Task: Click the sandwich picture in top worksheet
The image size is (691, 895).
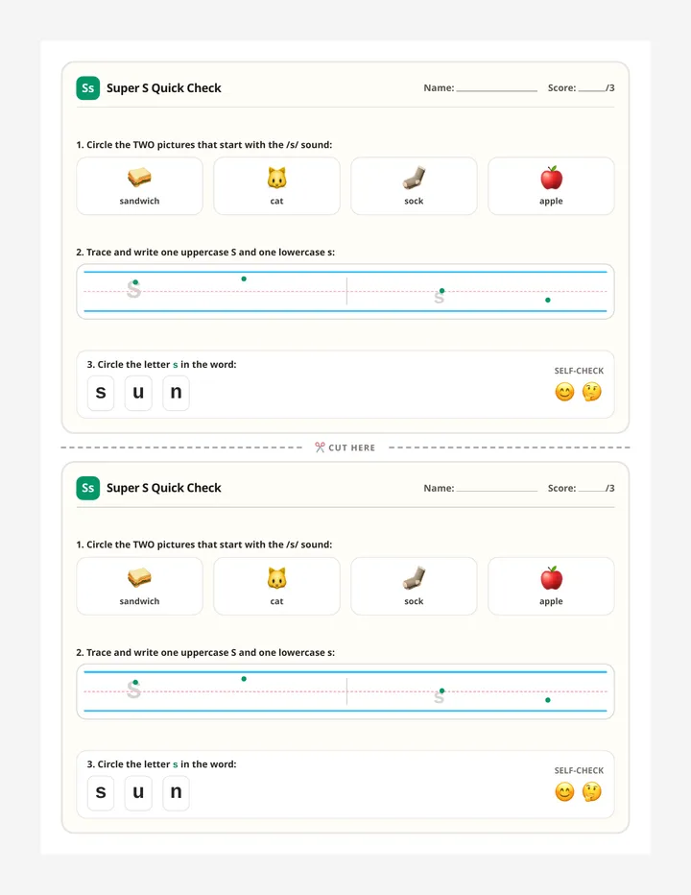Action: (x=139, y=178)
